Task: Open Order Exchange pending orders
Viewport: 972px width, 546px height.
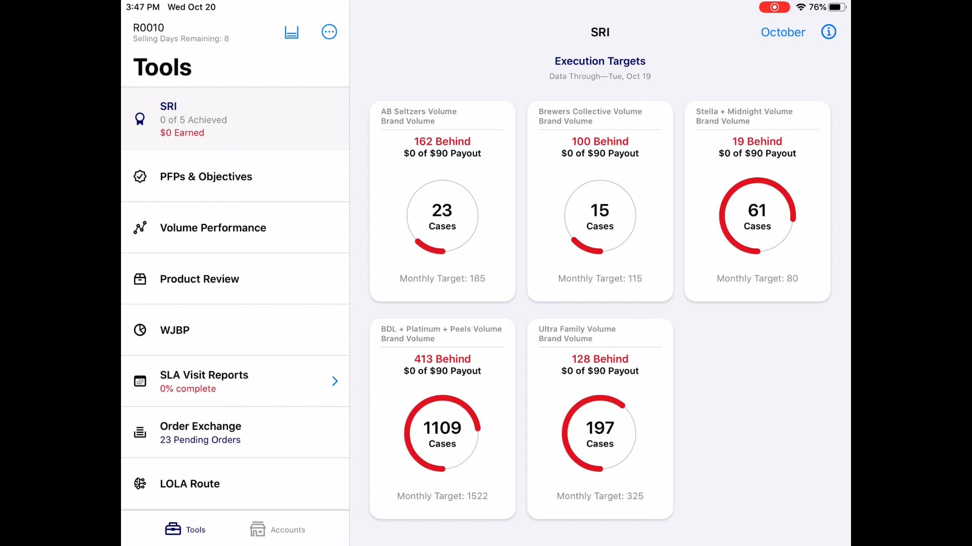Action: pos(235,432)
